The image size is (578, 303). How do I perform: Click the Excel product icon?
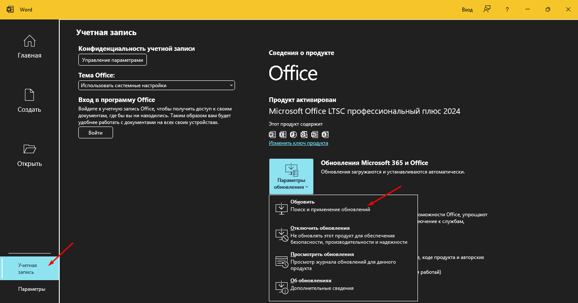click(x=283, y=135)
